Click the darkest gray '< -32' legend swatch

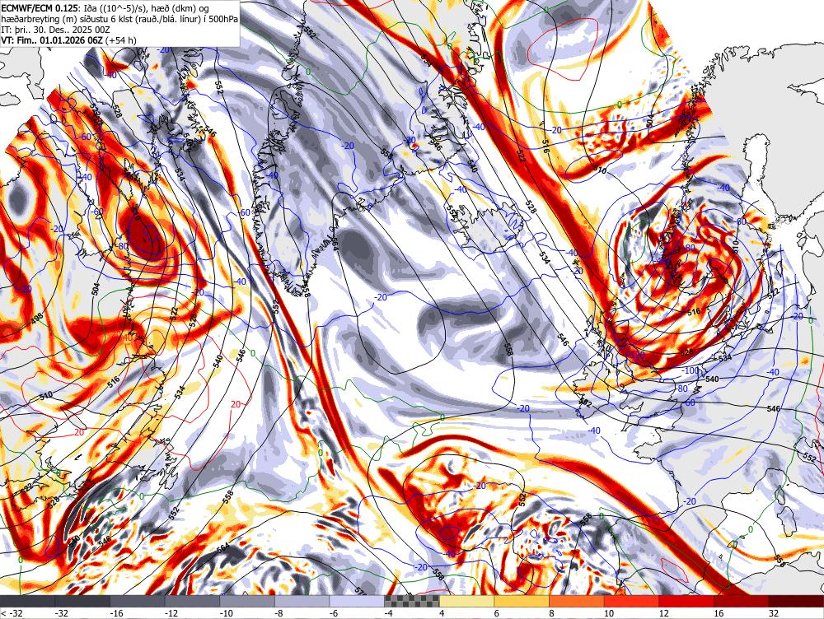27,601
